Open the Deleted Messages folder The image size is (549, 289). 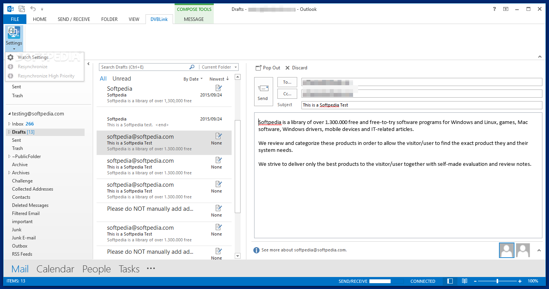[30, 205]
